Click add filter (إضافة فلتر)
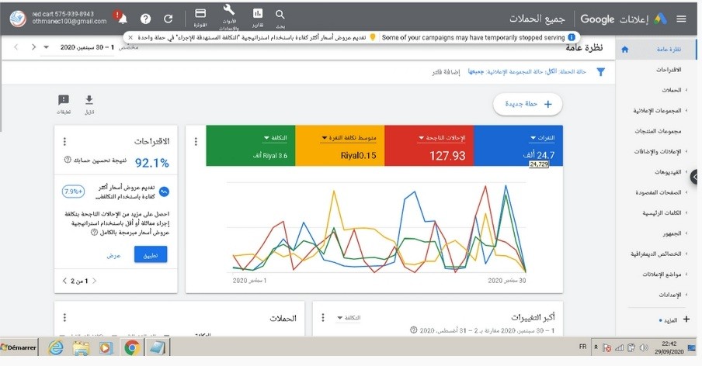This screenshot has width=702, height=366. 446,72
